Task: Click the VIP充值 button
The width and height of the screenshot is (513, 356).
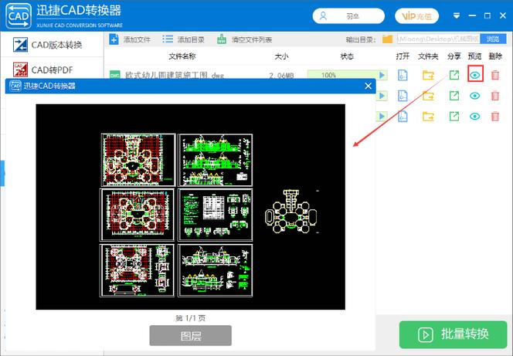Action: tap(416, 16)
